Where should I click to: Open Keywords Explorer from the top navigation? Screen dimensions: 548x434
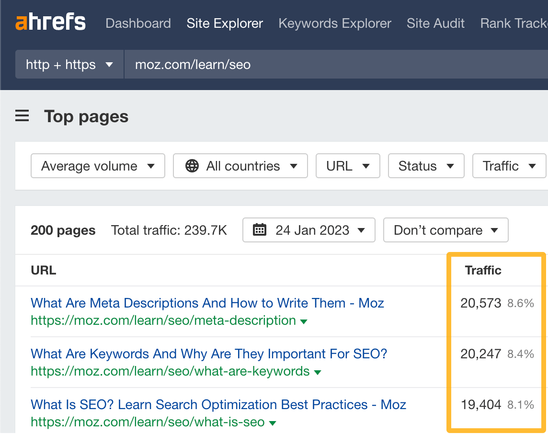(x=334, y=23)
